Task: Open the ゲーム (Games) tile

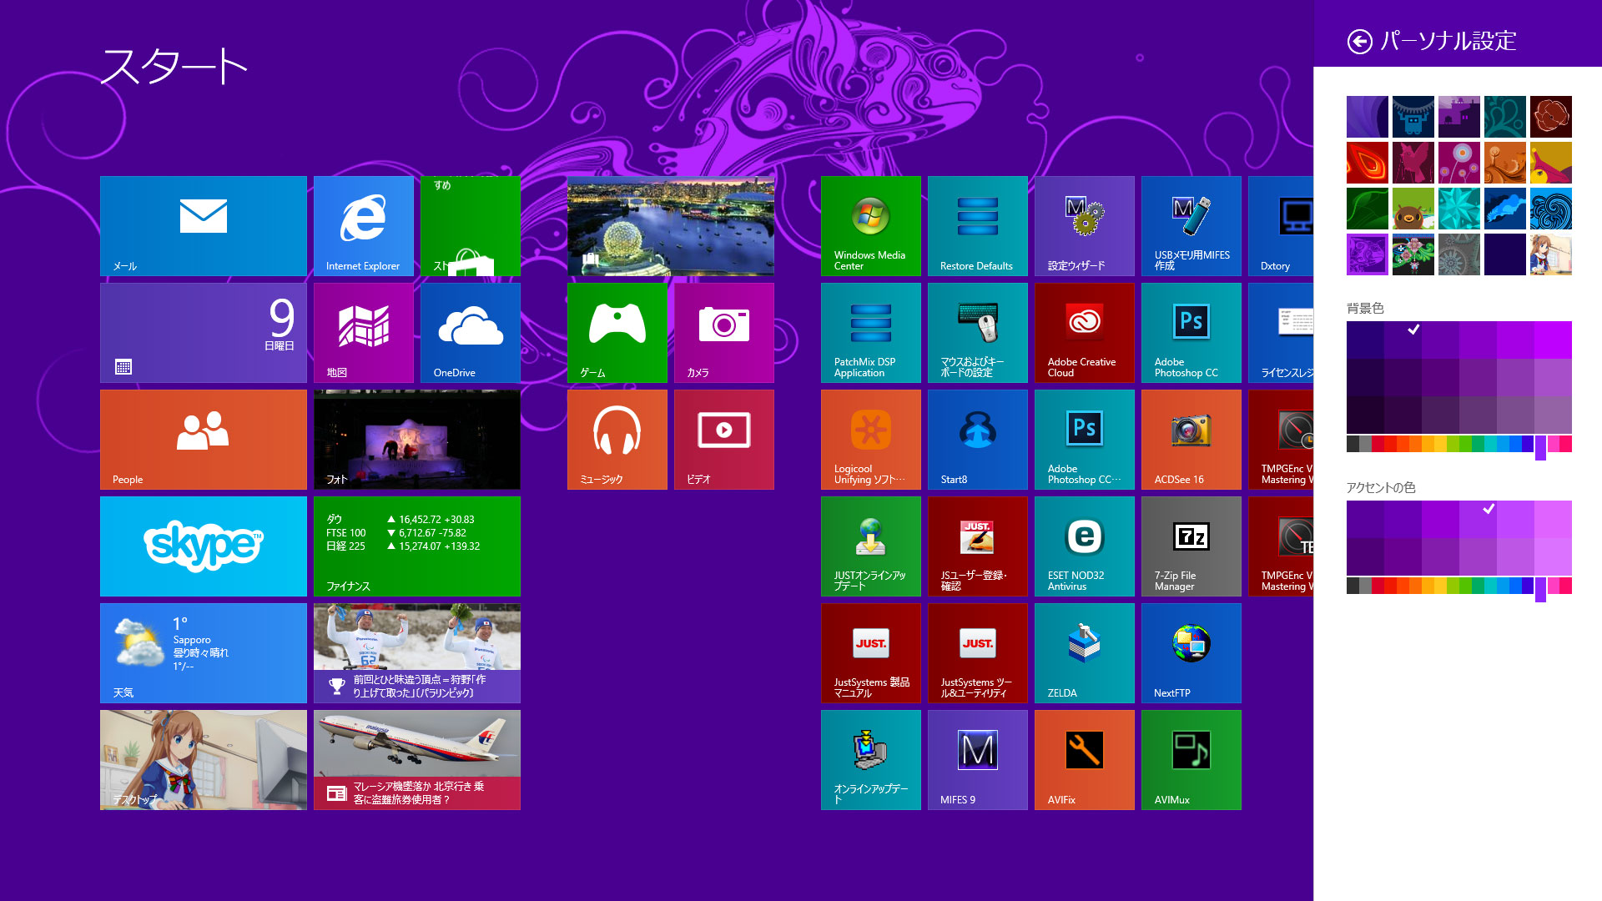Action: tap(617, 333)
